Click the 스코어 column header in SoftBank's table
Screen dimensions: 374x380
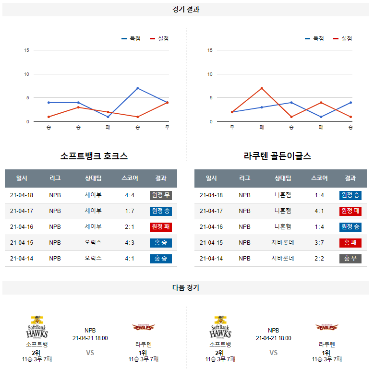click(130, 178)
